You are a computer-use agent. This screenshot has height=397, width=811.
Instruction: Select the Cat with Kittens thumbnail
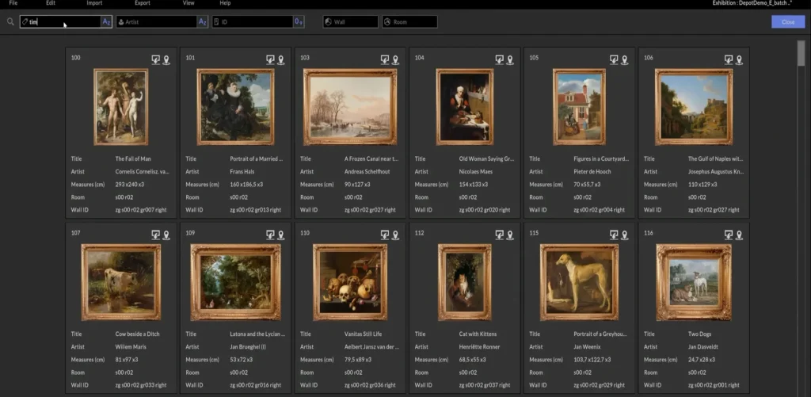[x=464, y=282]
